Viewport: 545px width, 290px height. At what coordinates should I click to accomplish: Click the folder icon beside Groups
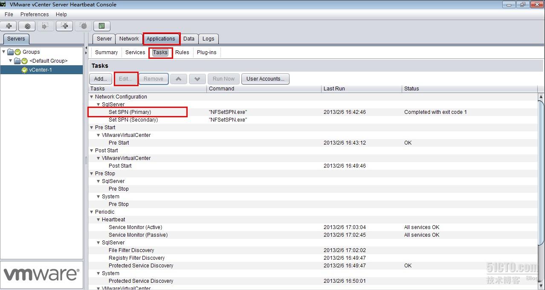coord(11,52)
